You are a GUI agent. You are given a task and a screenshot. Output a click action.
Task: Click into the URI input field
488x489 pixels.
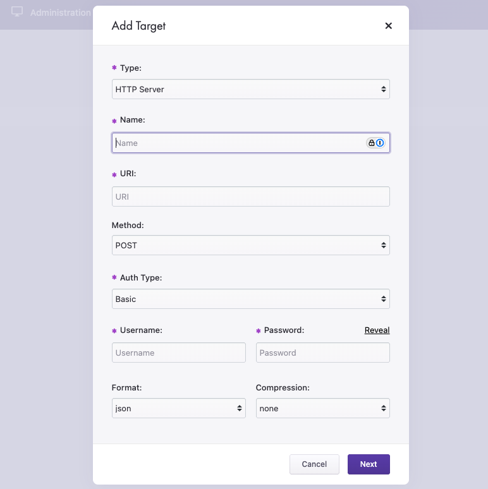coord(250,196)
